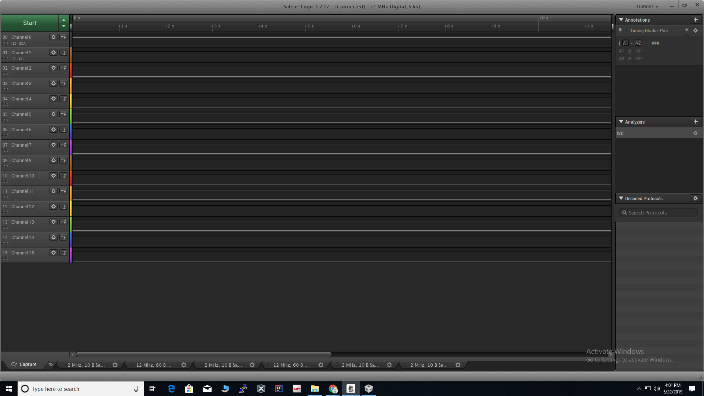The height and width of the screenshot is (396, 704).
Task: Open I2C analyzer settings gear
Action: pos(696,133)
